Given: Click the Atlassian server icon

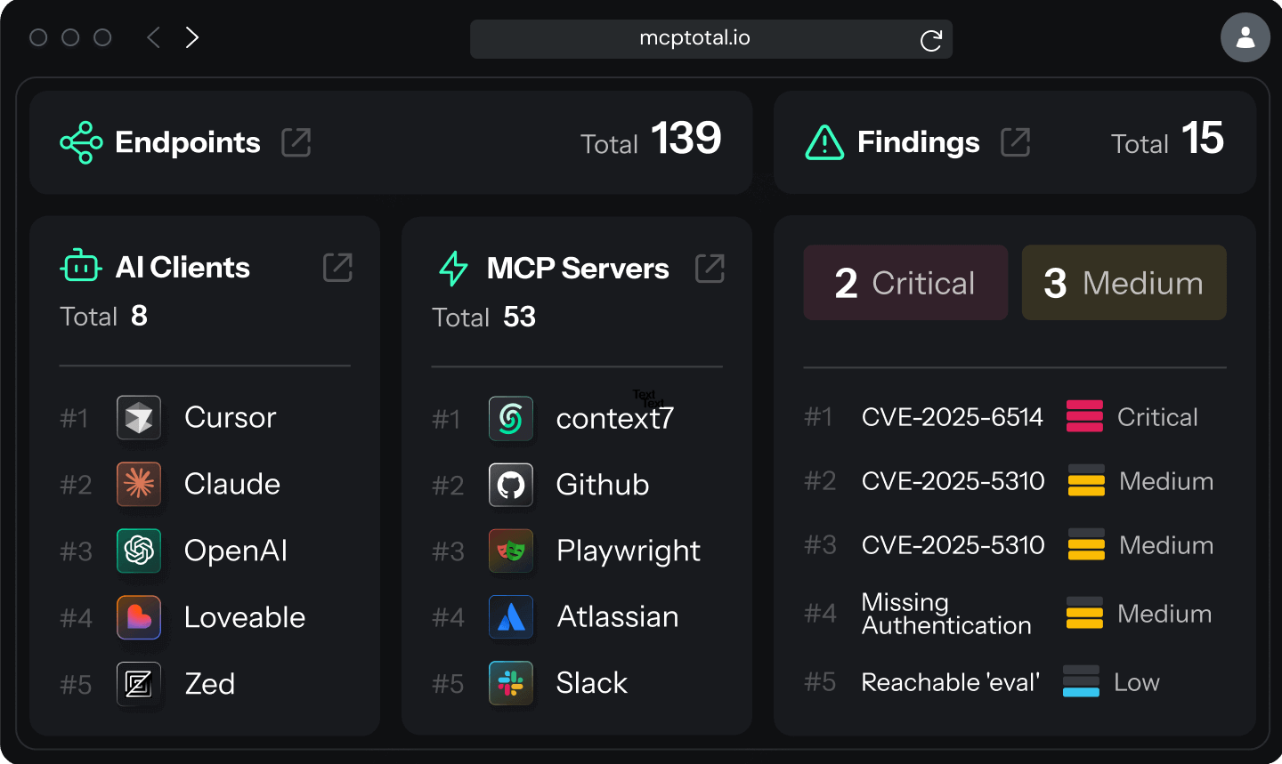Looking at the screenshot, I should tap(510, 617).
